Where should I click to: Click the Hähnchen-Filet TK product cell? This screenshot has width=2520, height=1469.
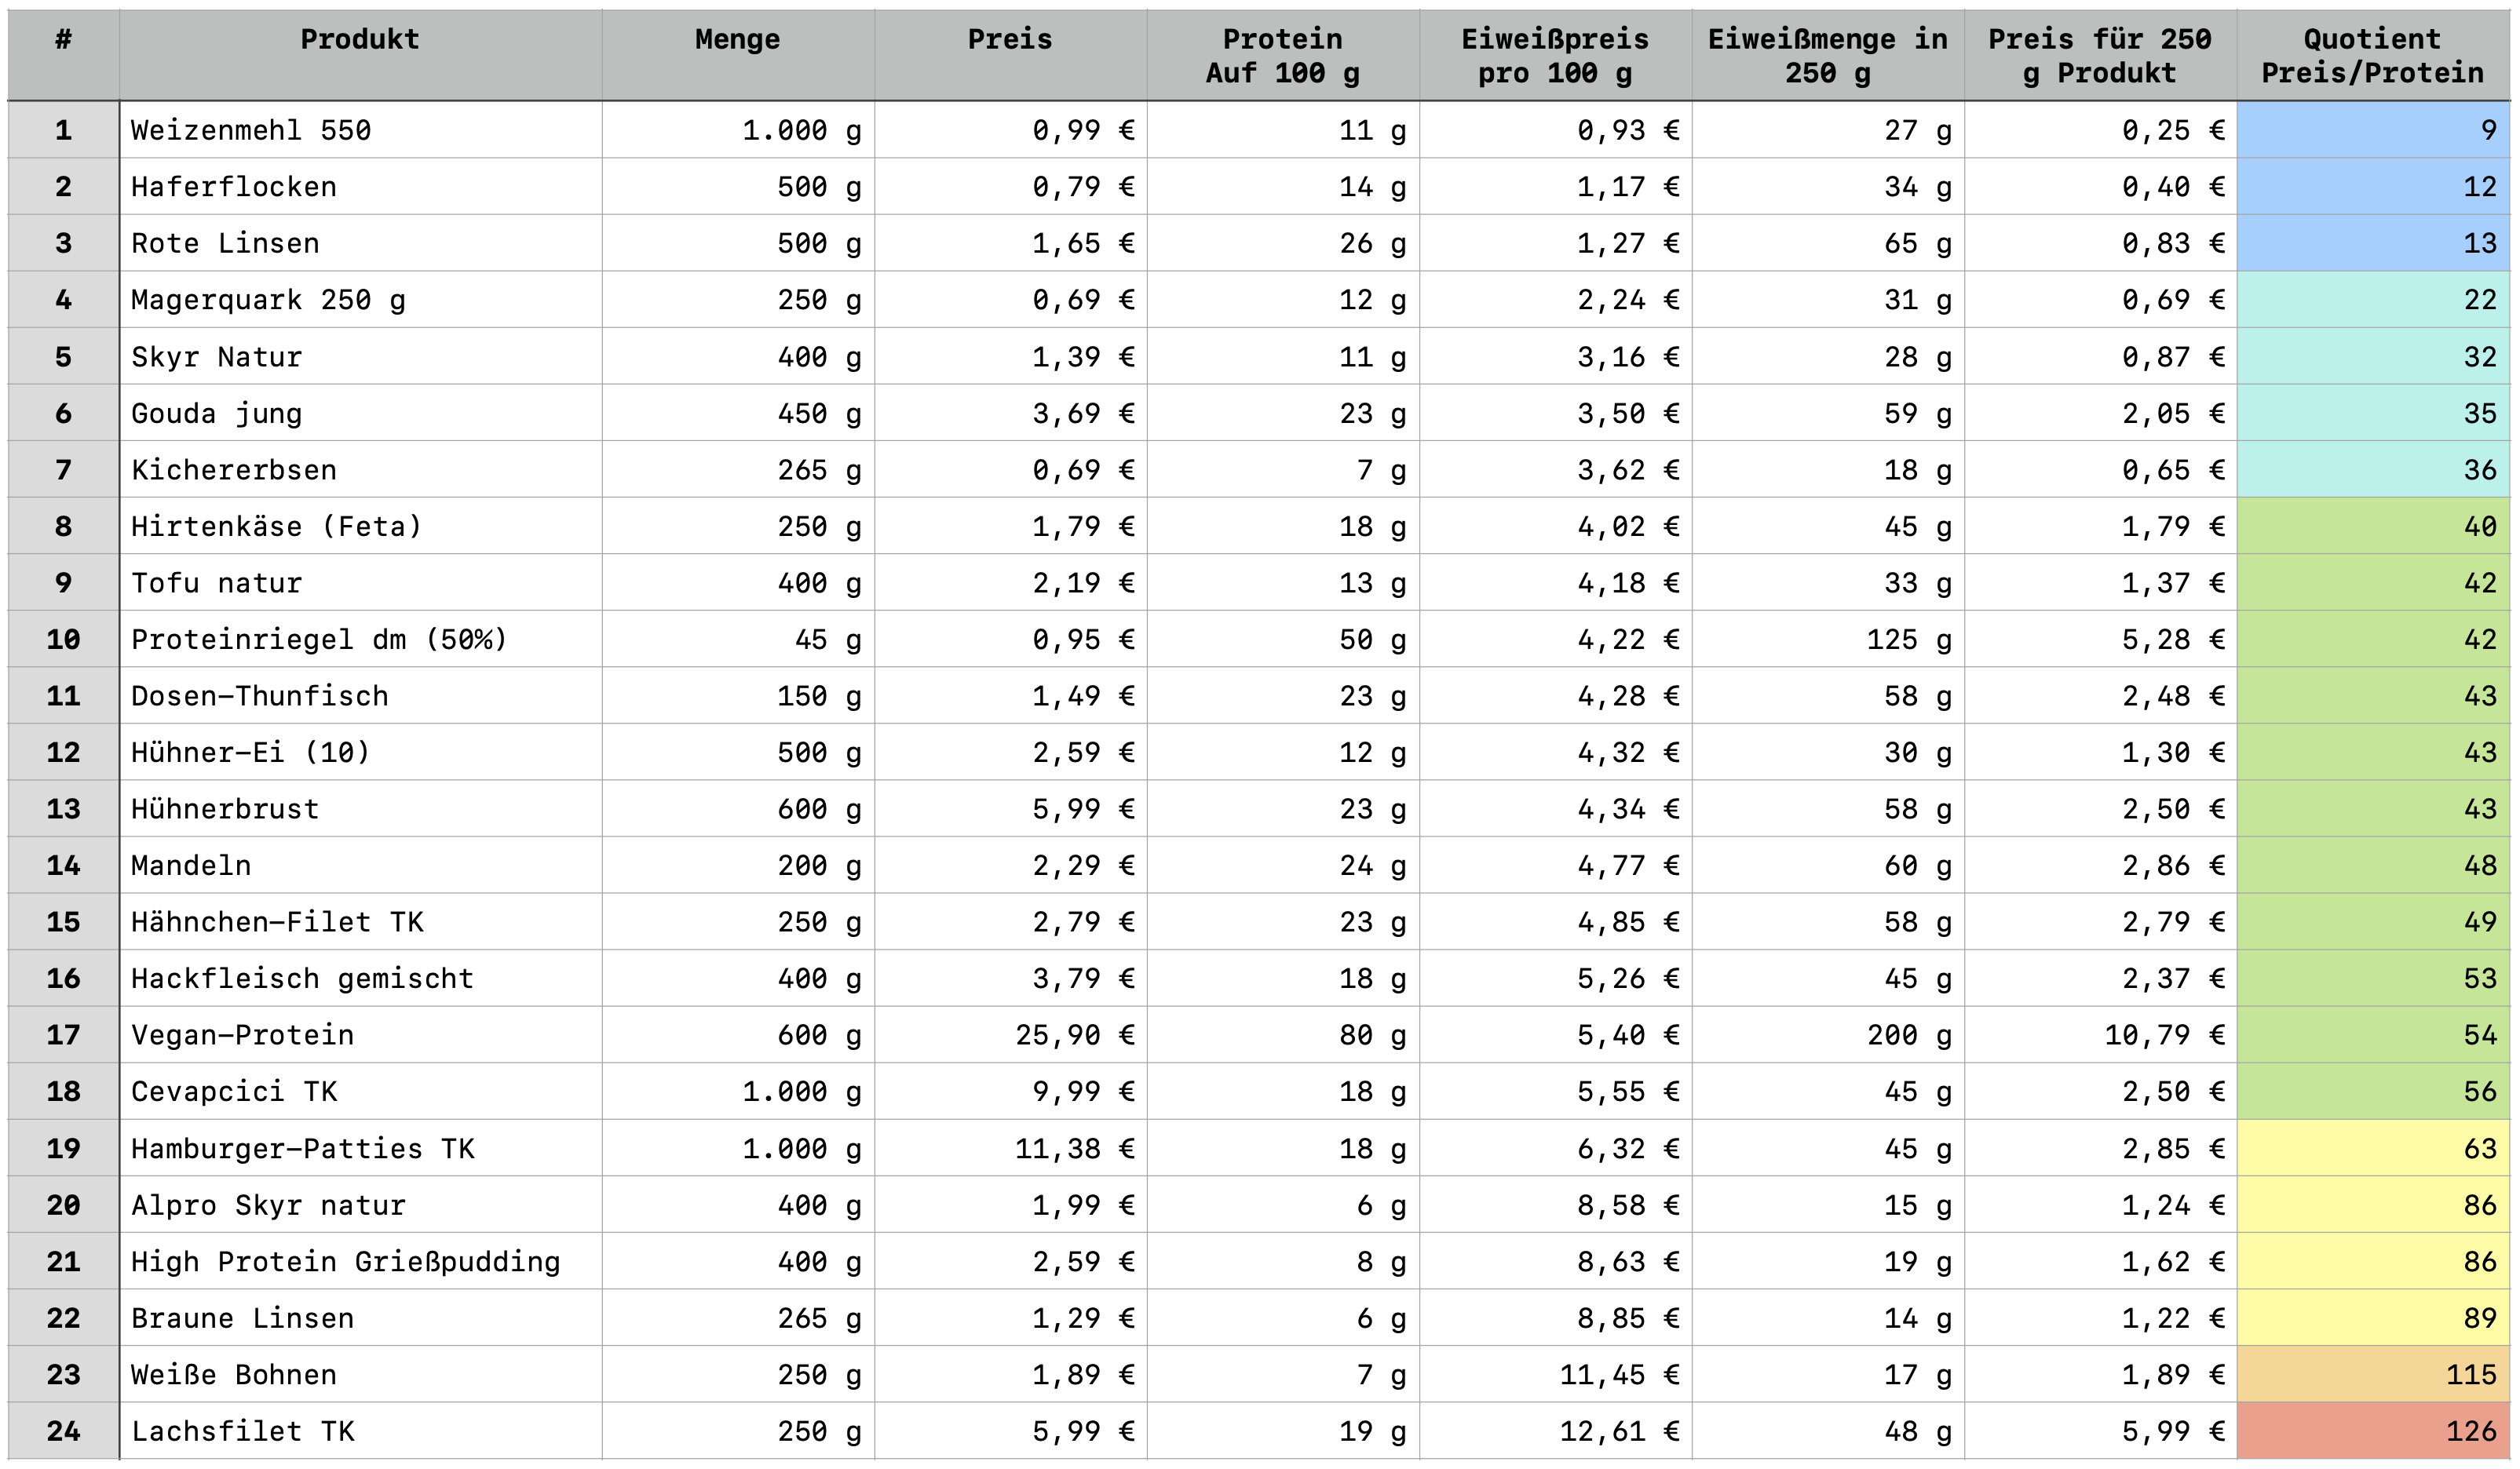[360, 921]
